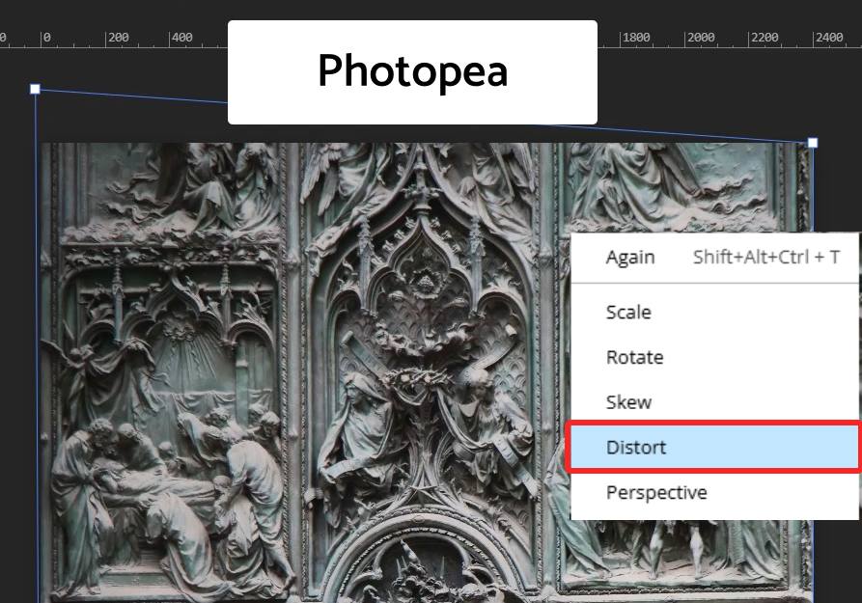The height and width of the screenshot is (603, 862).
Task: Grab the top-left transform corner handle
Action: (35, 89)
